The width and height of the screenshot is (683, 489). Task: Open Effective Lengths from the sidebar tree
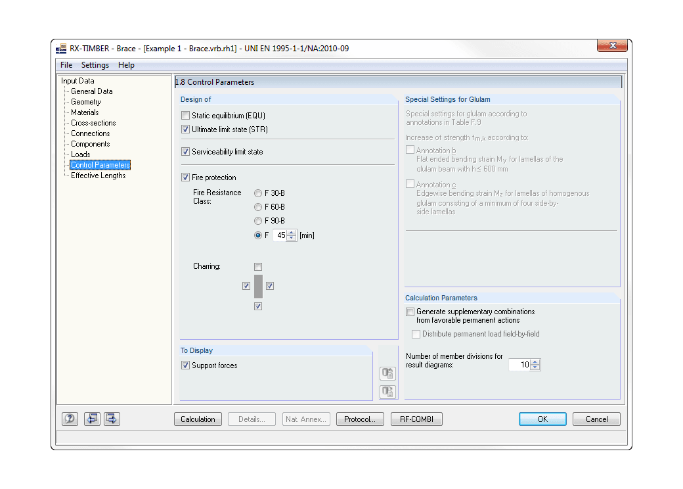point(98,175)
